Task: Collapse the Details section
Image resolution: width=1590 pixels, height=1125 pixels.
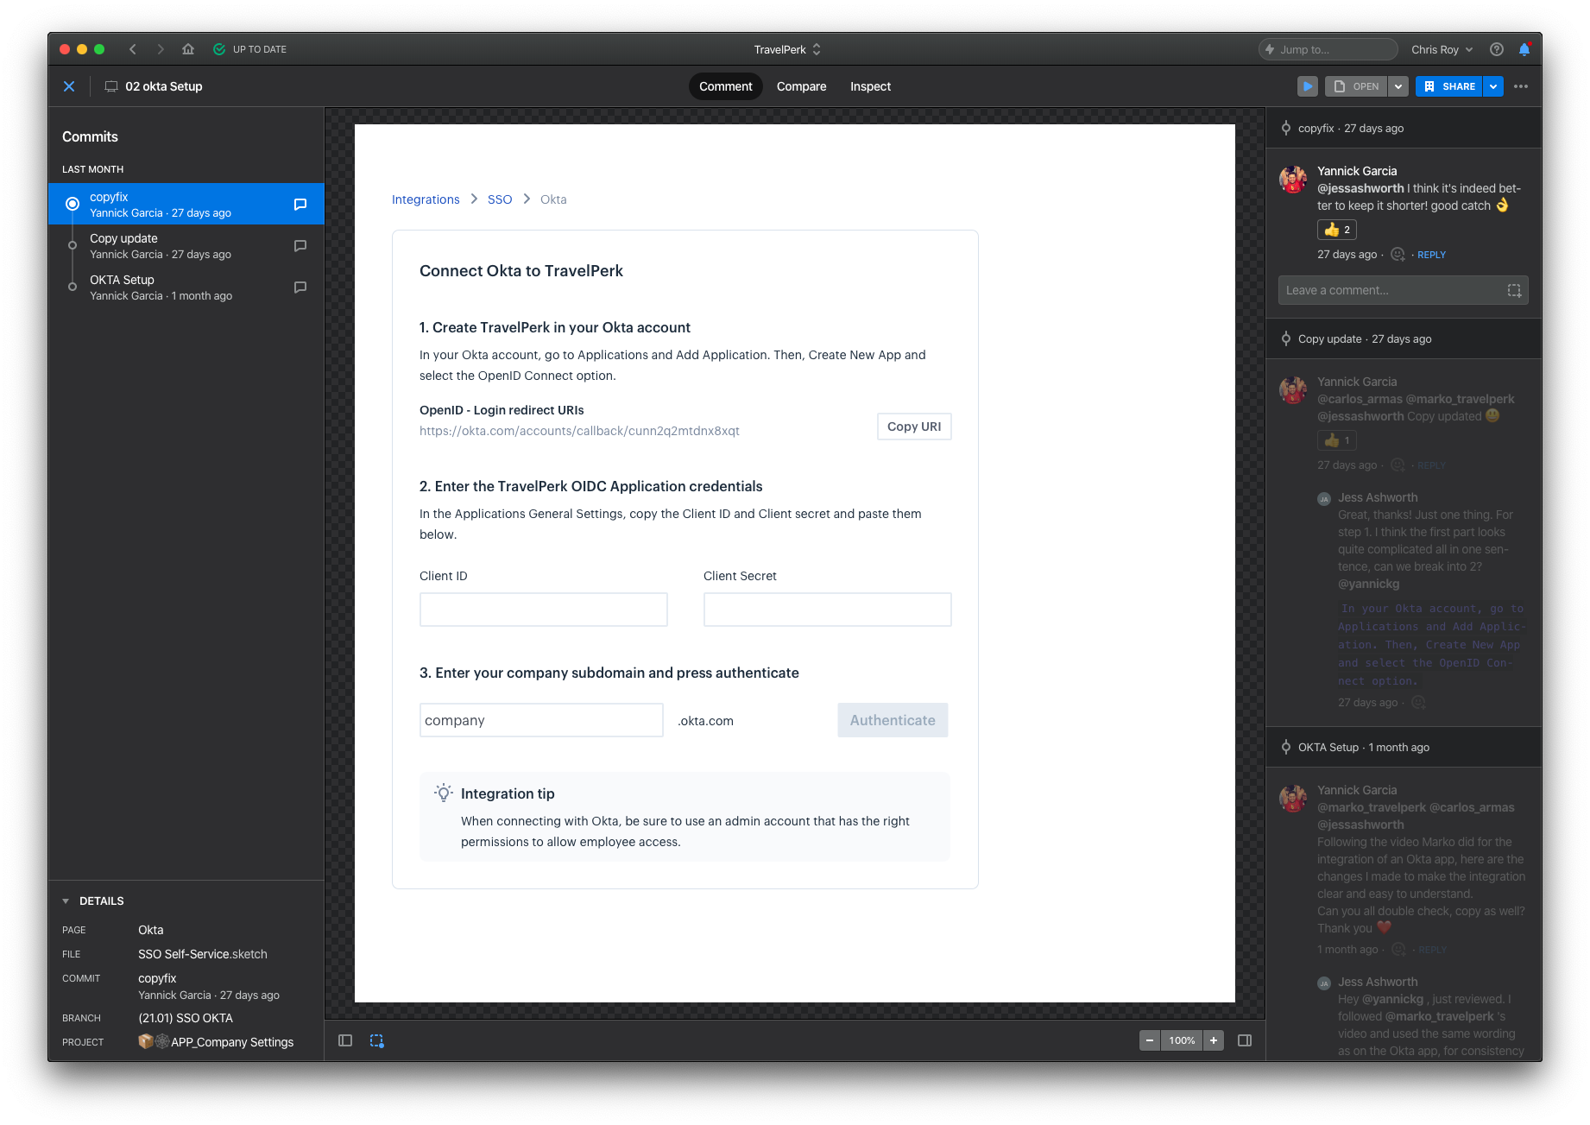Action: 66,901
